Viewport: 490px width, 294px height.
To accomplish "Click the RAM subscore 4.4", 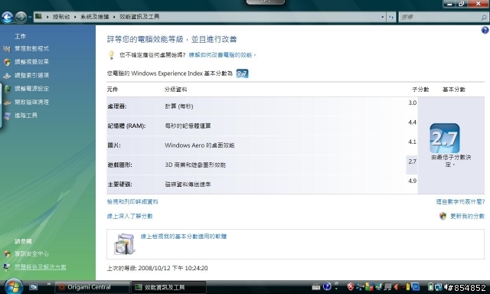I will (412, 122).
